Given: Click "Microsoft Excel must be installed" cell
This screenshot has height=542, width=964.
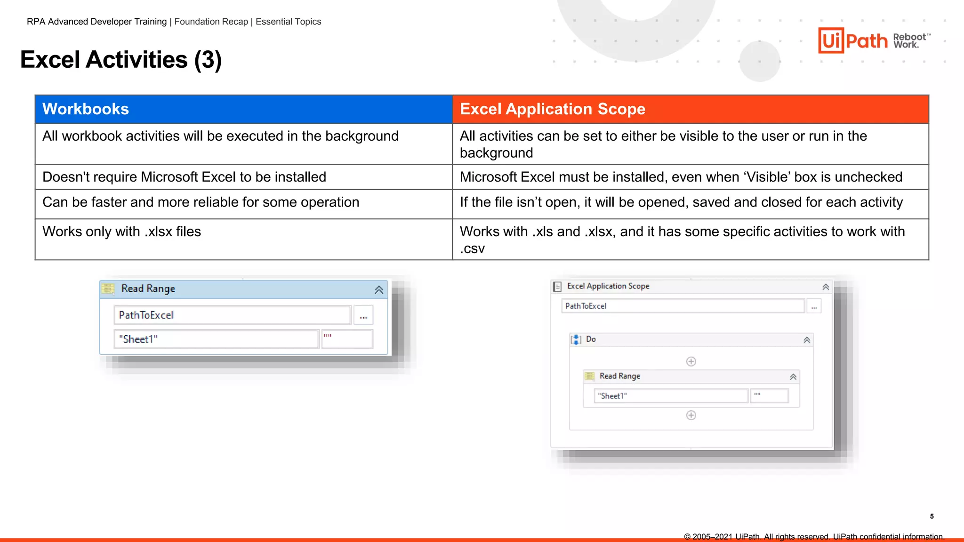Looking at the screenshot, I should tap(691, 177).
